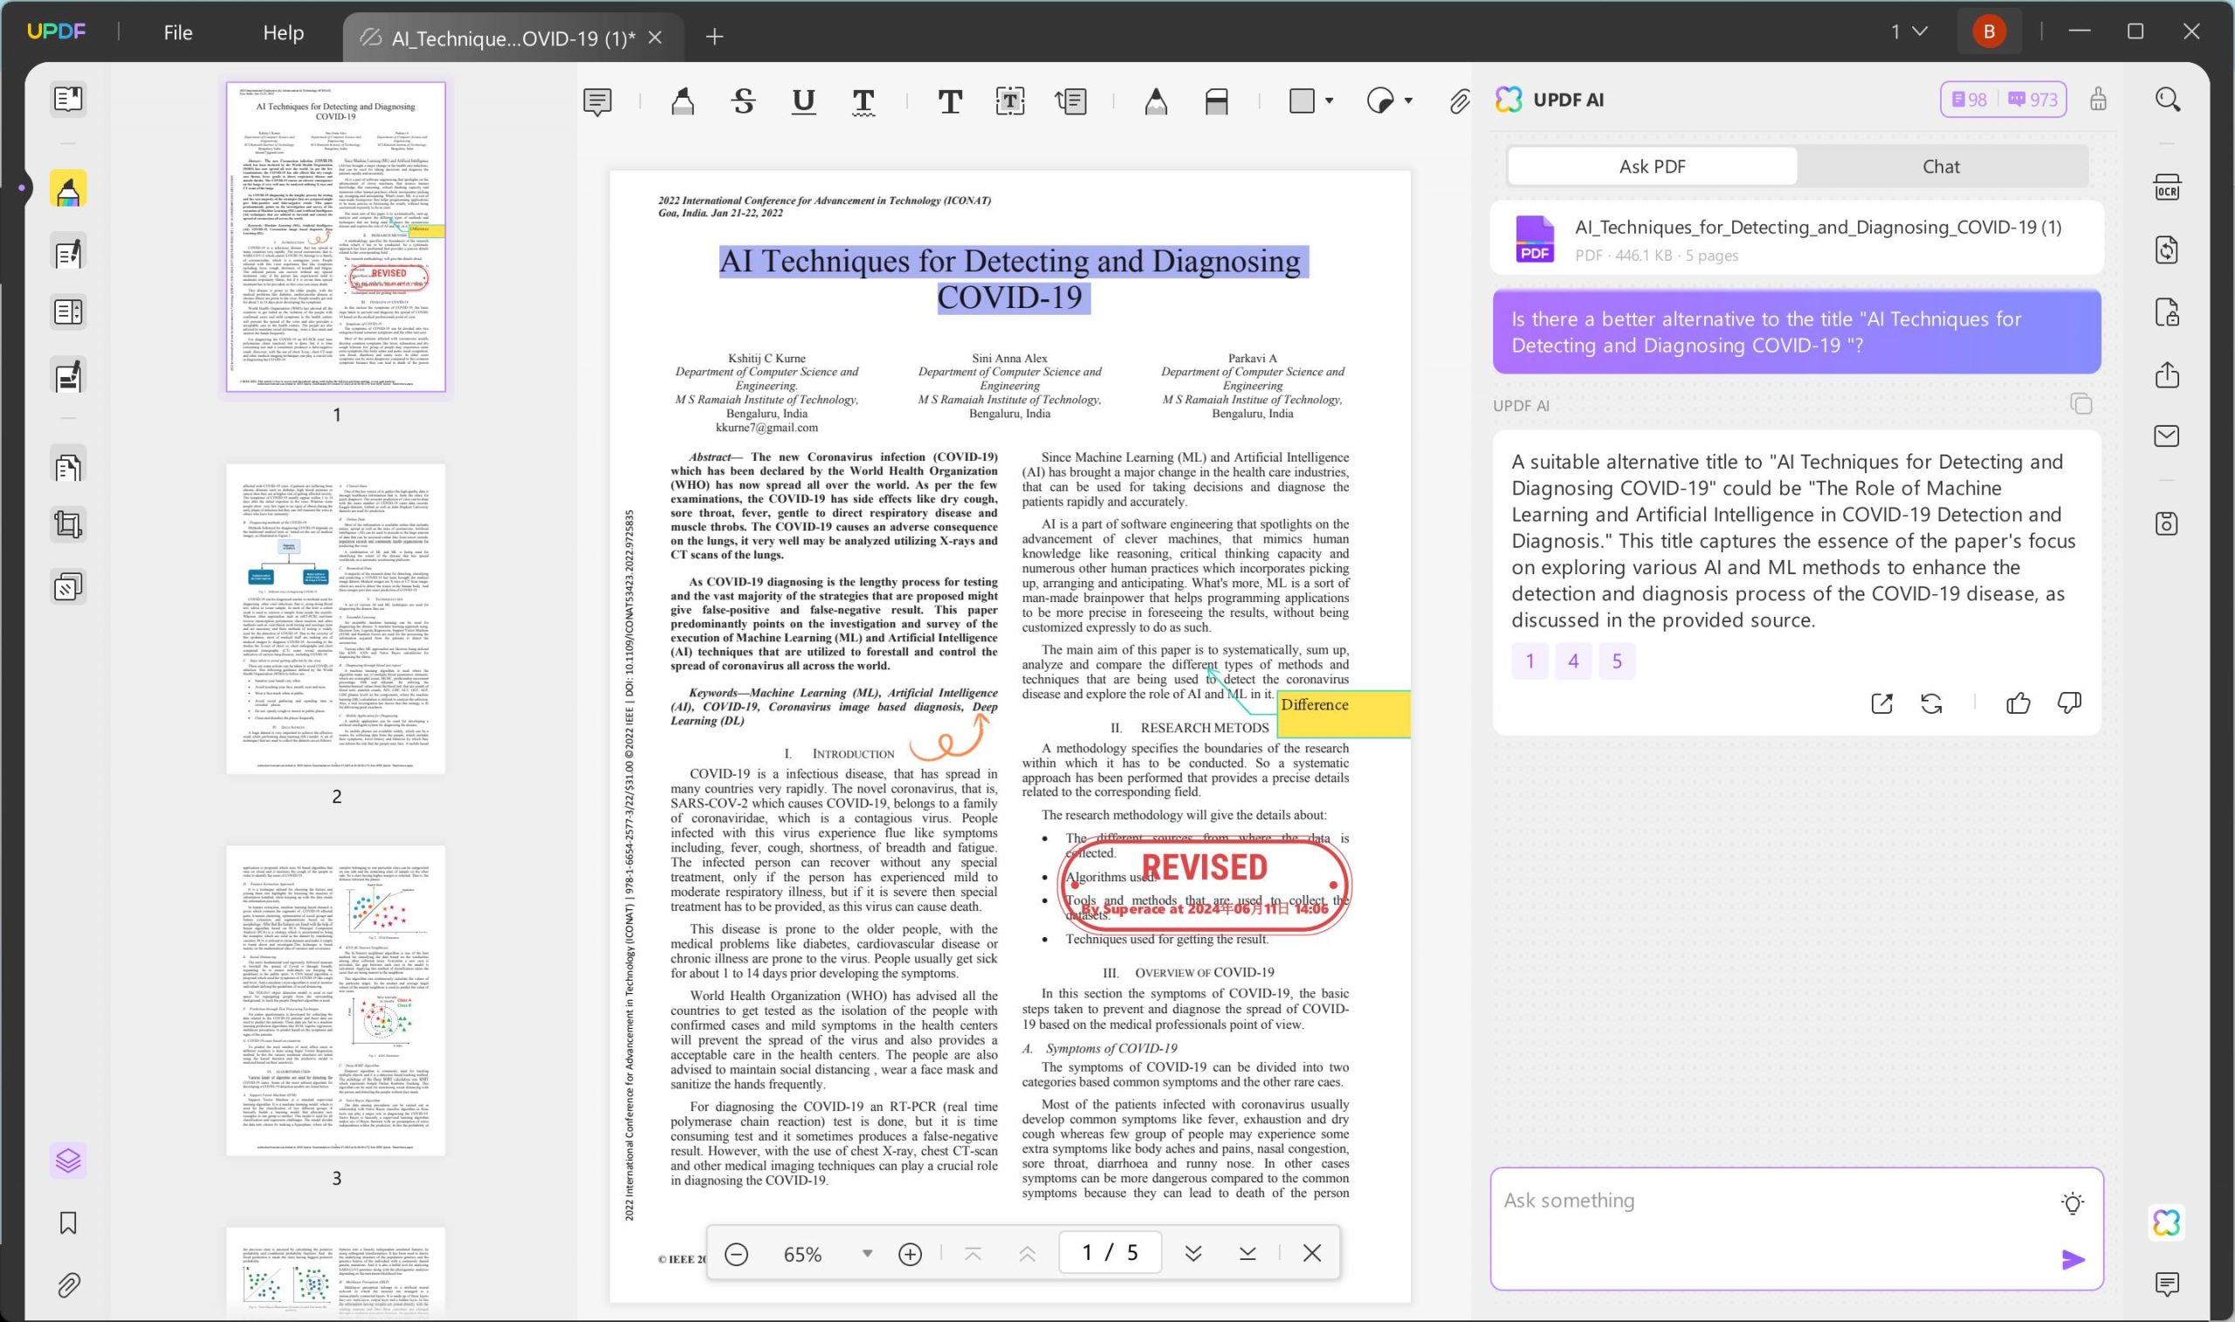Attach a file using the paperclip toolbar icon
The height and width of the screenshot is (1322, 2235).
(1459, 101)
